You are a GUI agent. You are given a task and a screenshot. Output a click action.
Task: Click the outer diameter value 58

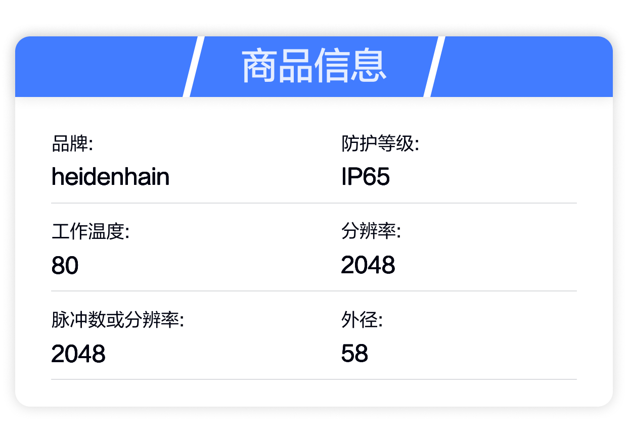[354, 354]
